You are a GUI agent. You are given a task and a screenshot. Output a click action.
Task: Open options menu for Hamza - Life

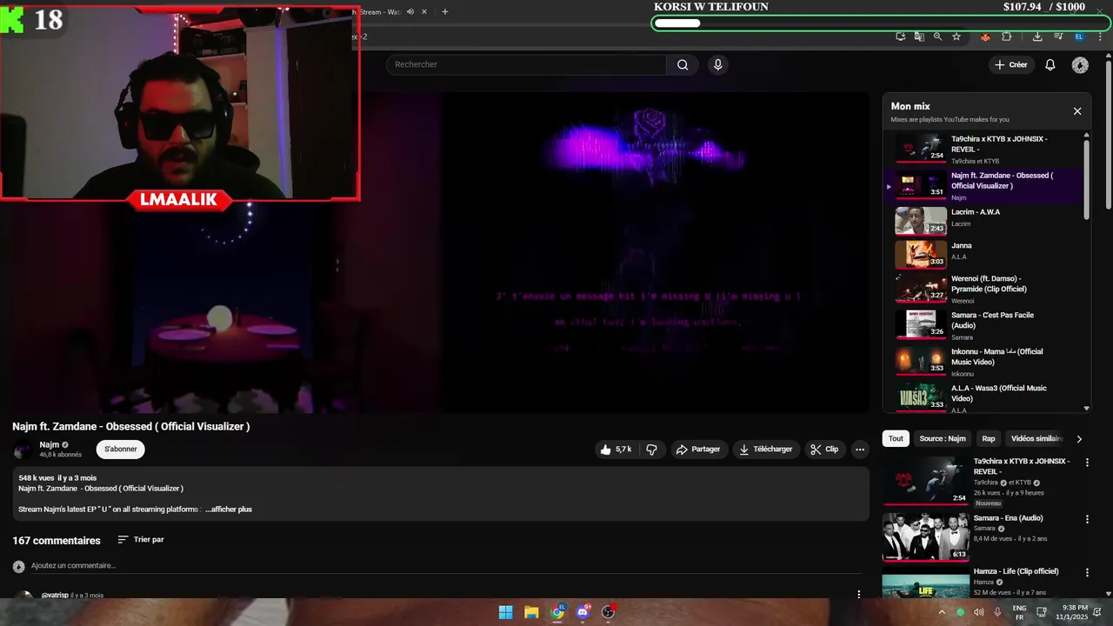[1087, 573]
